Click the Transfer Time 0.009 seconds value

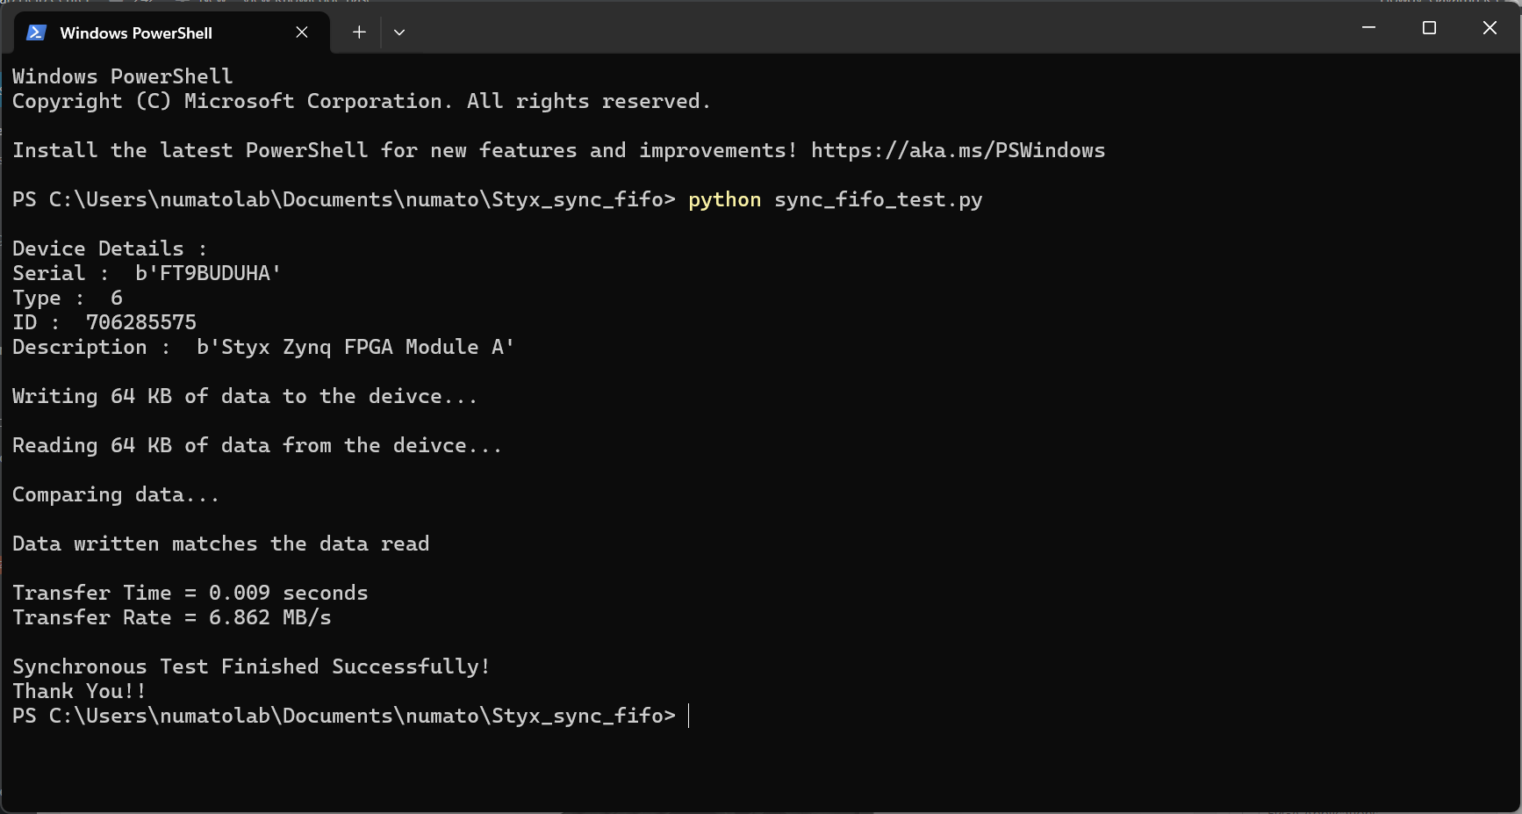tap(288, 594)
